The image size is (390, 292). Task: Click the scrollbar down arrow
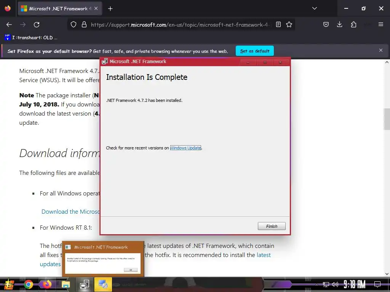point(387,274)
